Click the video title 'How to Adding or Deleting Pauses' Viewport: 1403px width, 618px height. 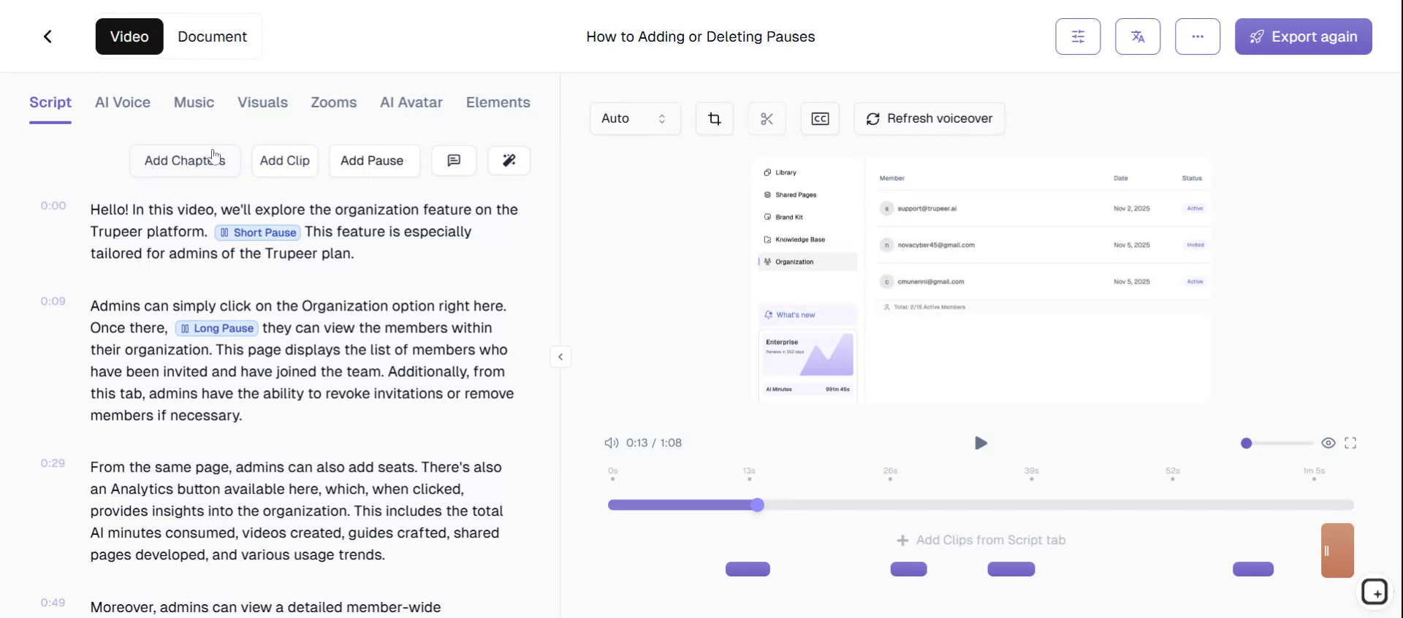(x=700, y=37)
